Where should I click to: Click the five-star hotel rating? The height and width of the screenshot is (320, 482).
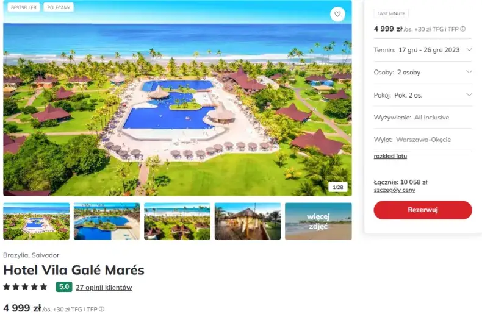tap(25, 287)
